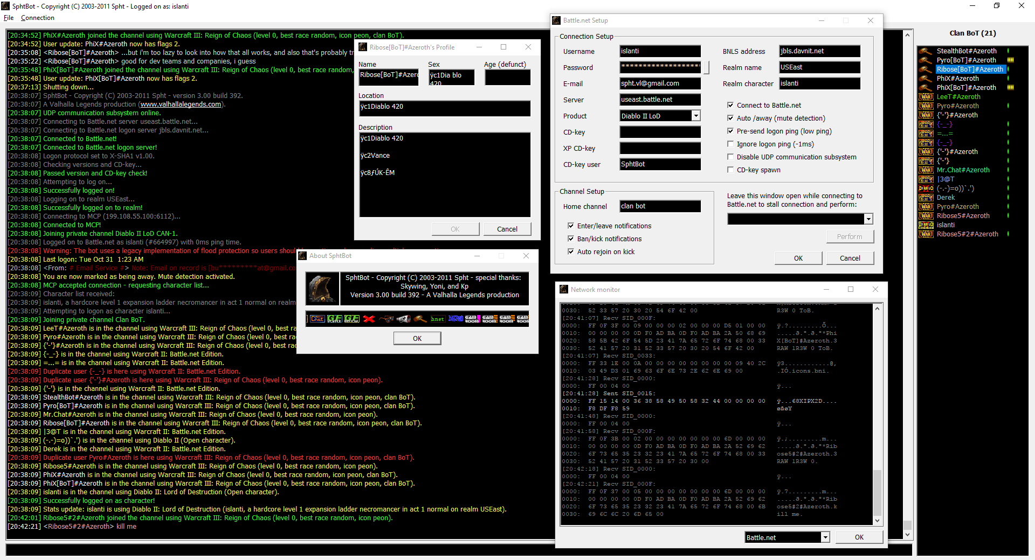Enable Disable UDP communication subsystem checkbox

click(730, 157)
